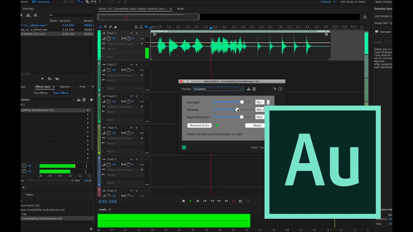
Task: Open Editor panel hamburger menu
Action: click(x=171, y=9)
